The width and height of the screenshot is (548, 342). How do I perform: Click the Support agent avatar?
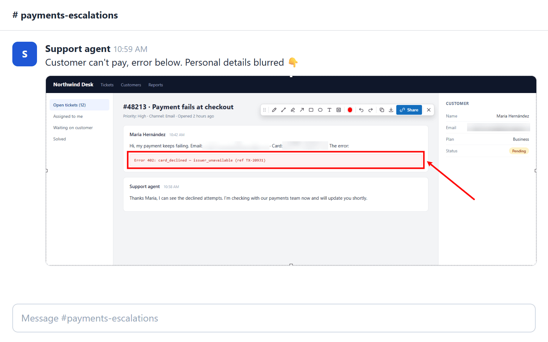click(x=25, y=54)
